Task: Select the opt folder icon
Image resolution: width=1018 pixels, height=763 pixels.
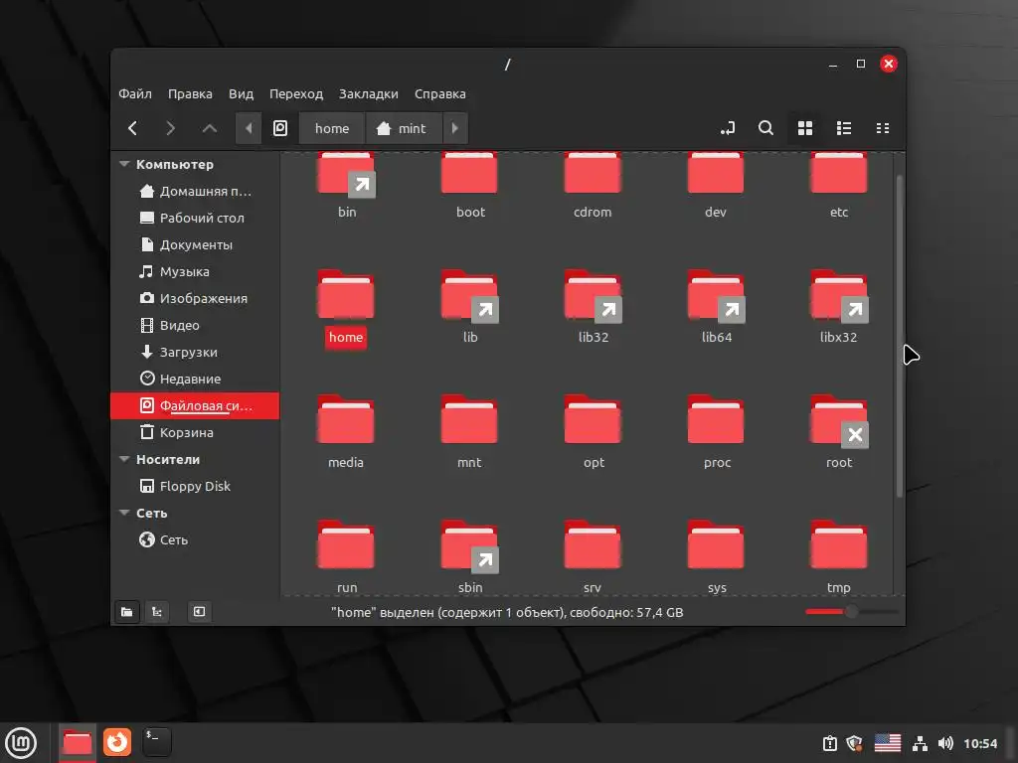Action: click(x=593, y=419)
